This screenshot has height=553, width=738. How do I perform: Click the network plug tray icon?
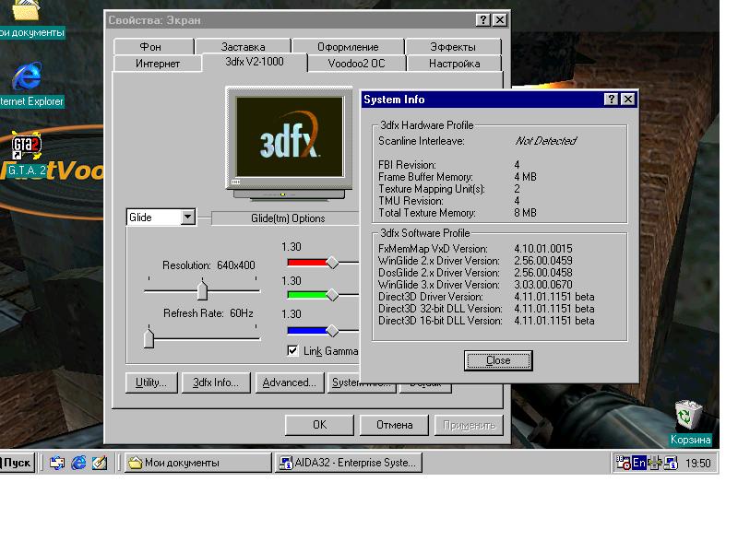click(654, 464)
